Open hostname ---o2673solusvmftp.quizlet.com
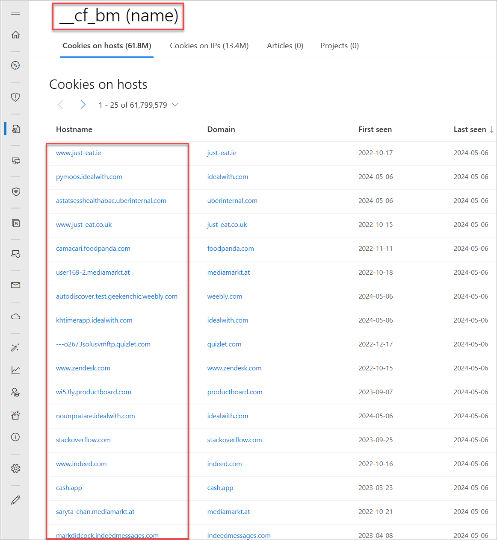The image size is (497, 540). tap(103, 344)
